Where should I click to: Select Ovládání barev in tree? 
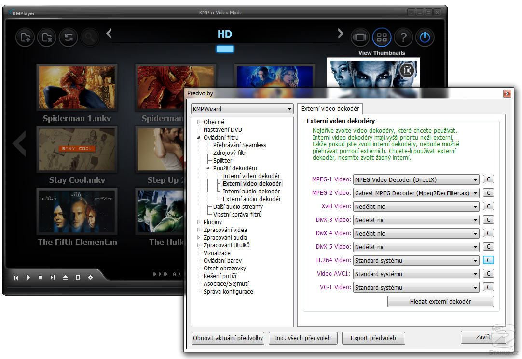tap(222, 260)
